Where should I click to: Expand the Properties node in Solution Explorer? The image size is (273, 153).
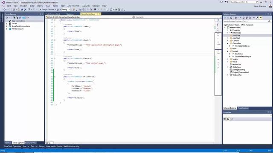coord(227,30)
